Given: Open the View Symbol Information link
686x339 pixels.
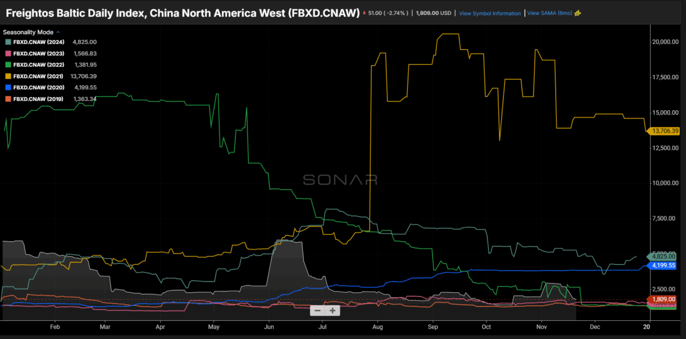Looking at the screenshot, I should point(490,13).
